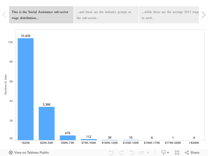This screenshot has width=208, height=156.
Task: Click the <$25K axis label
Action: tap(25, 143)
